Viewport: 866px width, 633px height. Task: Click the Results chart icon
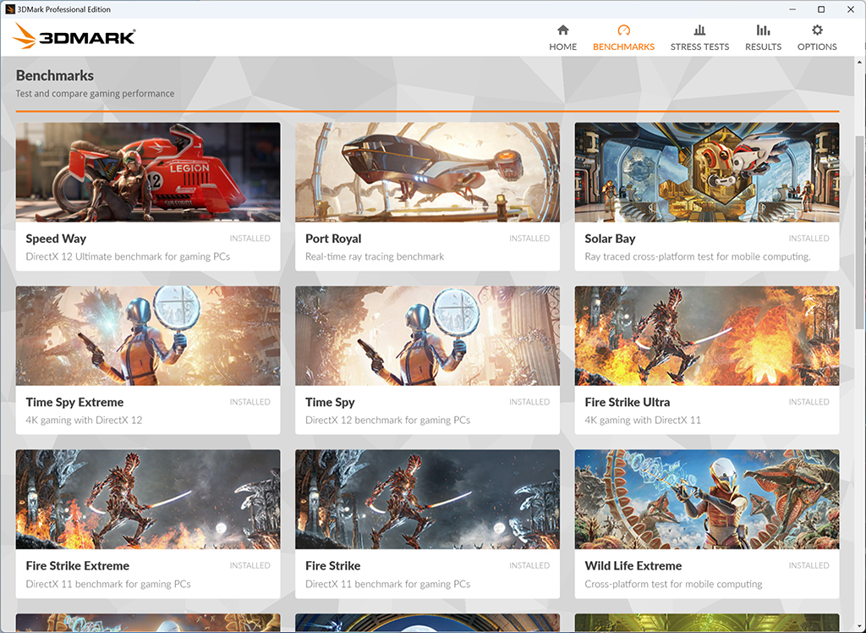[x=764, y=30]
